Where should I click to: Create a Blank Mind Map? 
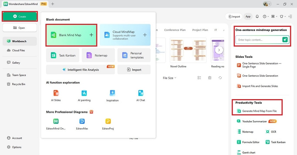[71, 35]
